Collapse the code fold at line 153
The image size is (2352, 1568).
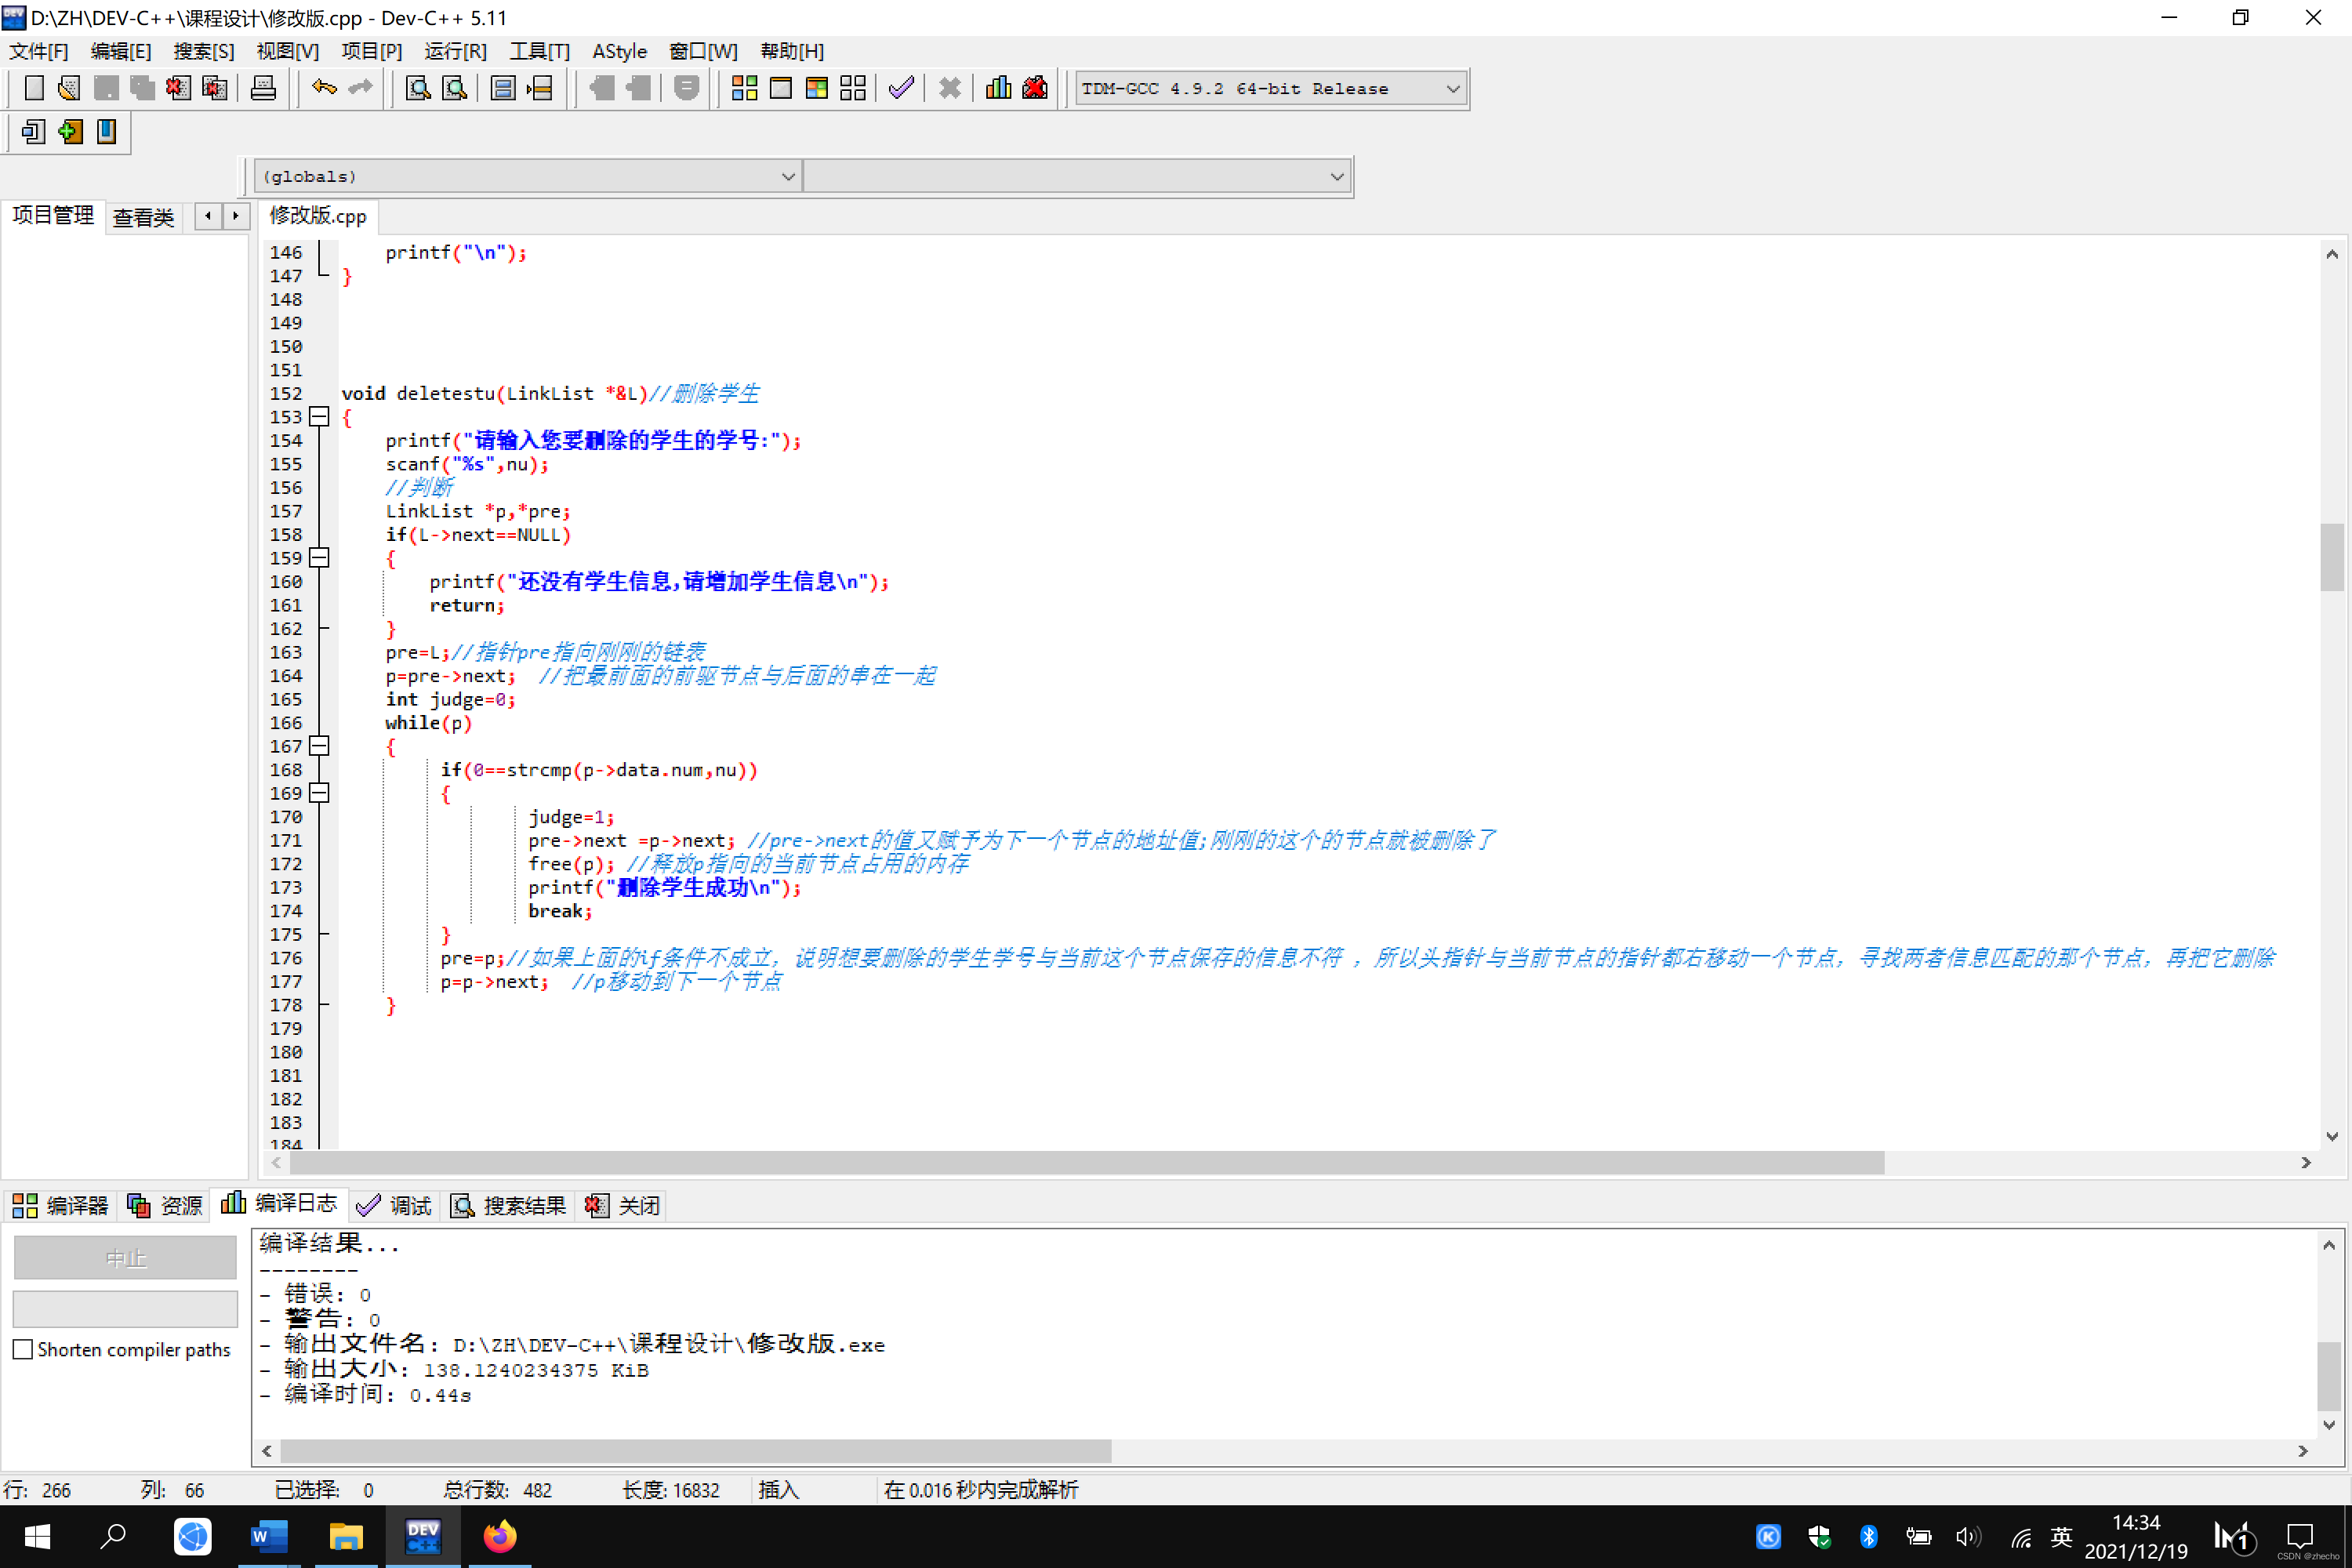click(319, 417)
